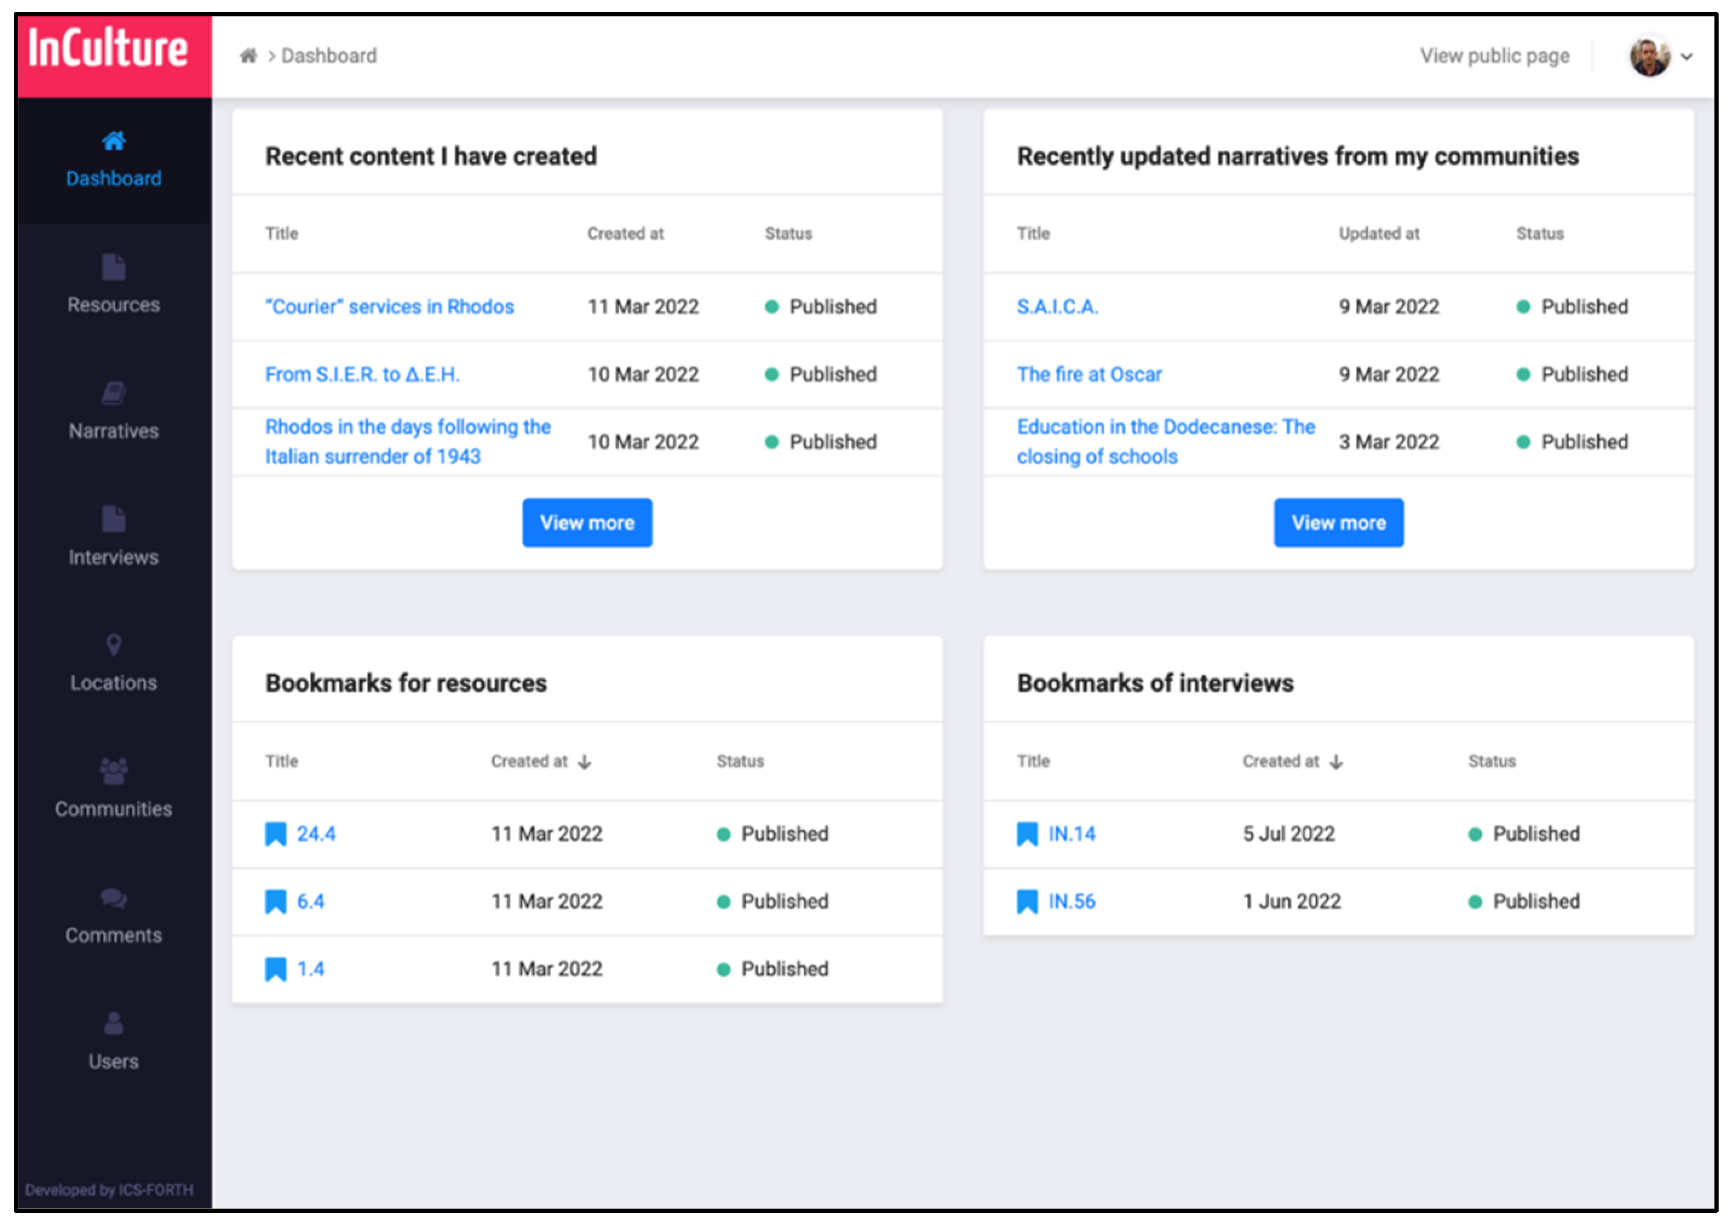This screenshot has width=1735, height=1228.
Task: Toggle bookmark icon for resource 6.4
Action: [275, 901]
